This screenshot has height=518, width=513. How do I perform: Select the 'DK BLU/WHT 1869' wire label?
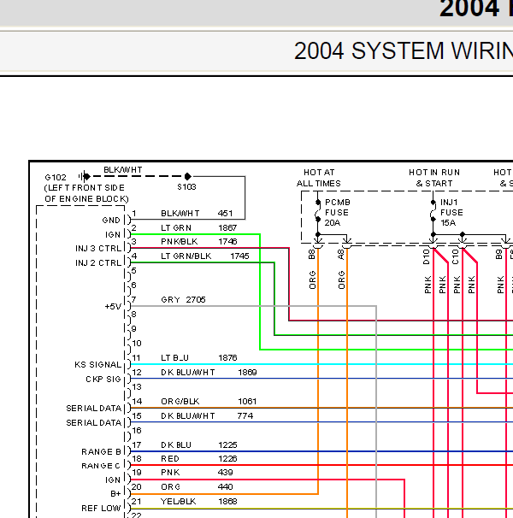209,373
